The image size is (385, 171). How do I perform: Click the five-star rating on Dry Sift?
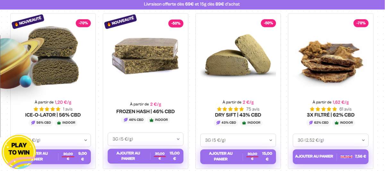[x=230, y=109]
